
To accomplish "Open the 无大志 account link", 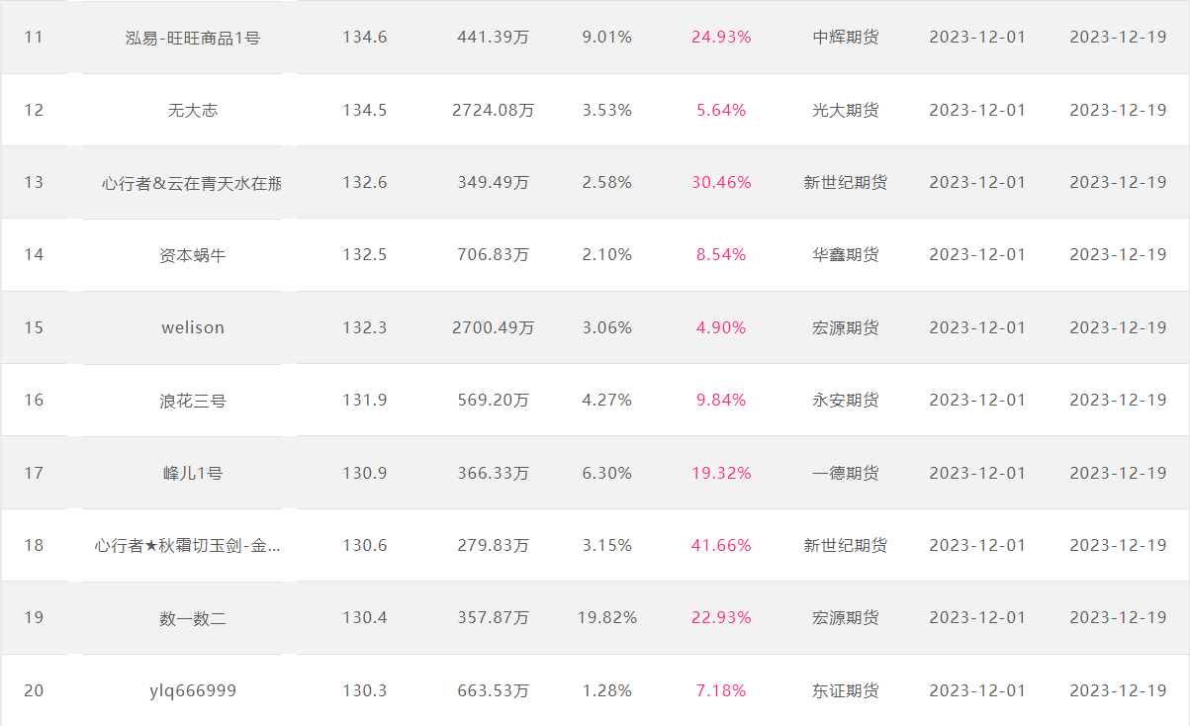I will (x=193, y=110).
